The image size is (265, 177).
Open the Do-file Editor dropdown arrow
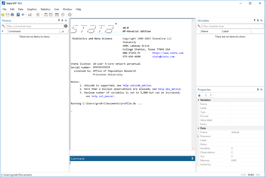(42, 15)
